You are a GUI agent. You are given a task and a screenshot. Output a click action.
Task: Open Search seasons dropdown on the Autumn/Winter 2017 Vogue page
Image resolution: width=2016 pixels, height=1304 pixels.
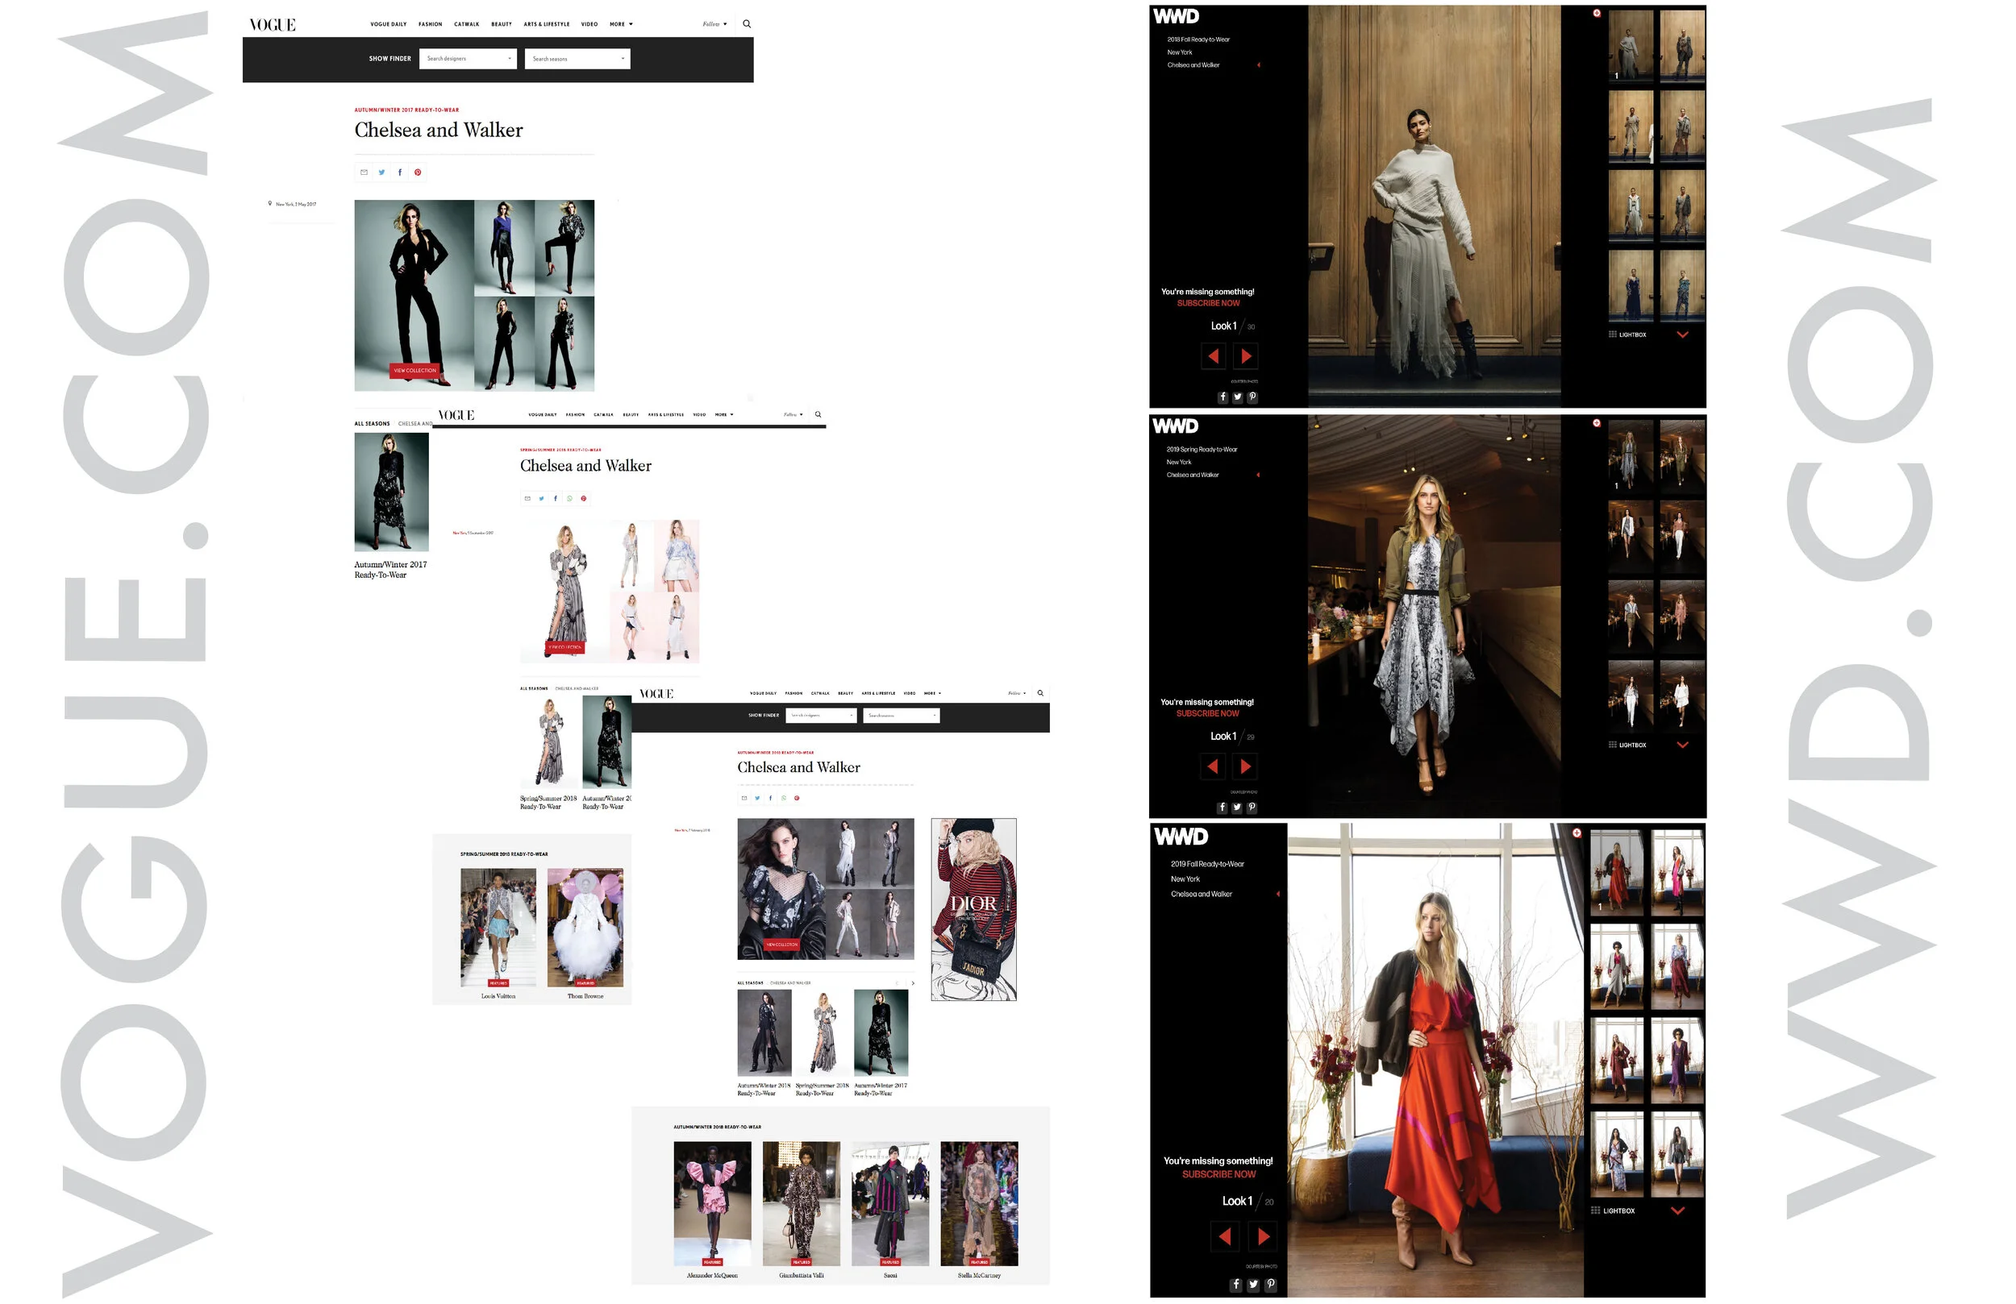click(x=577, y=58)
